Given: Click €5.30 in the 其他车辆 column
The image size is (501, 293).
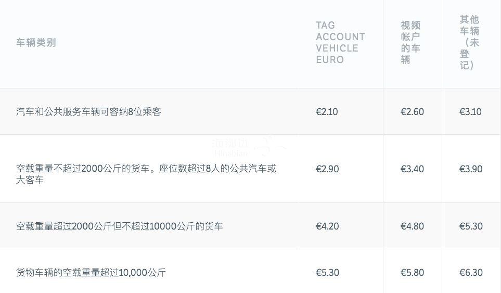Looking at the screenshot, I should 471,226.
